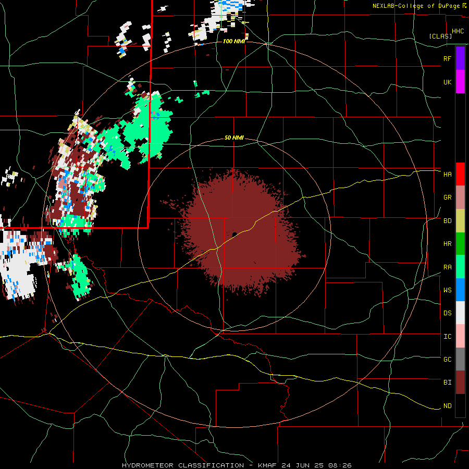Screen dimensions: 469x469
Task: Click the red HA color swatch
Action: pyautogui.click(x=460, y=174)
